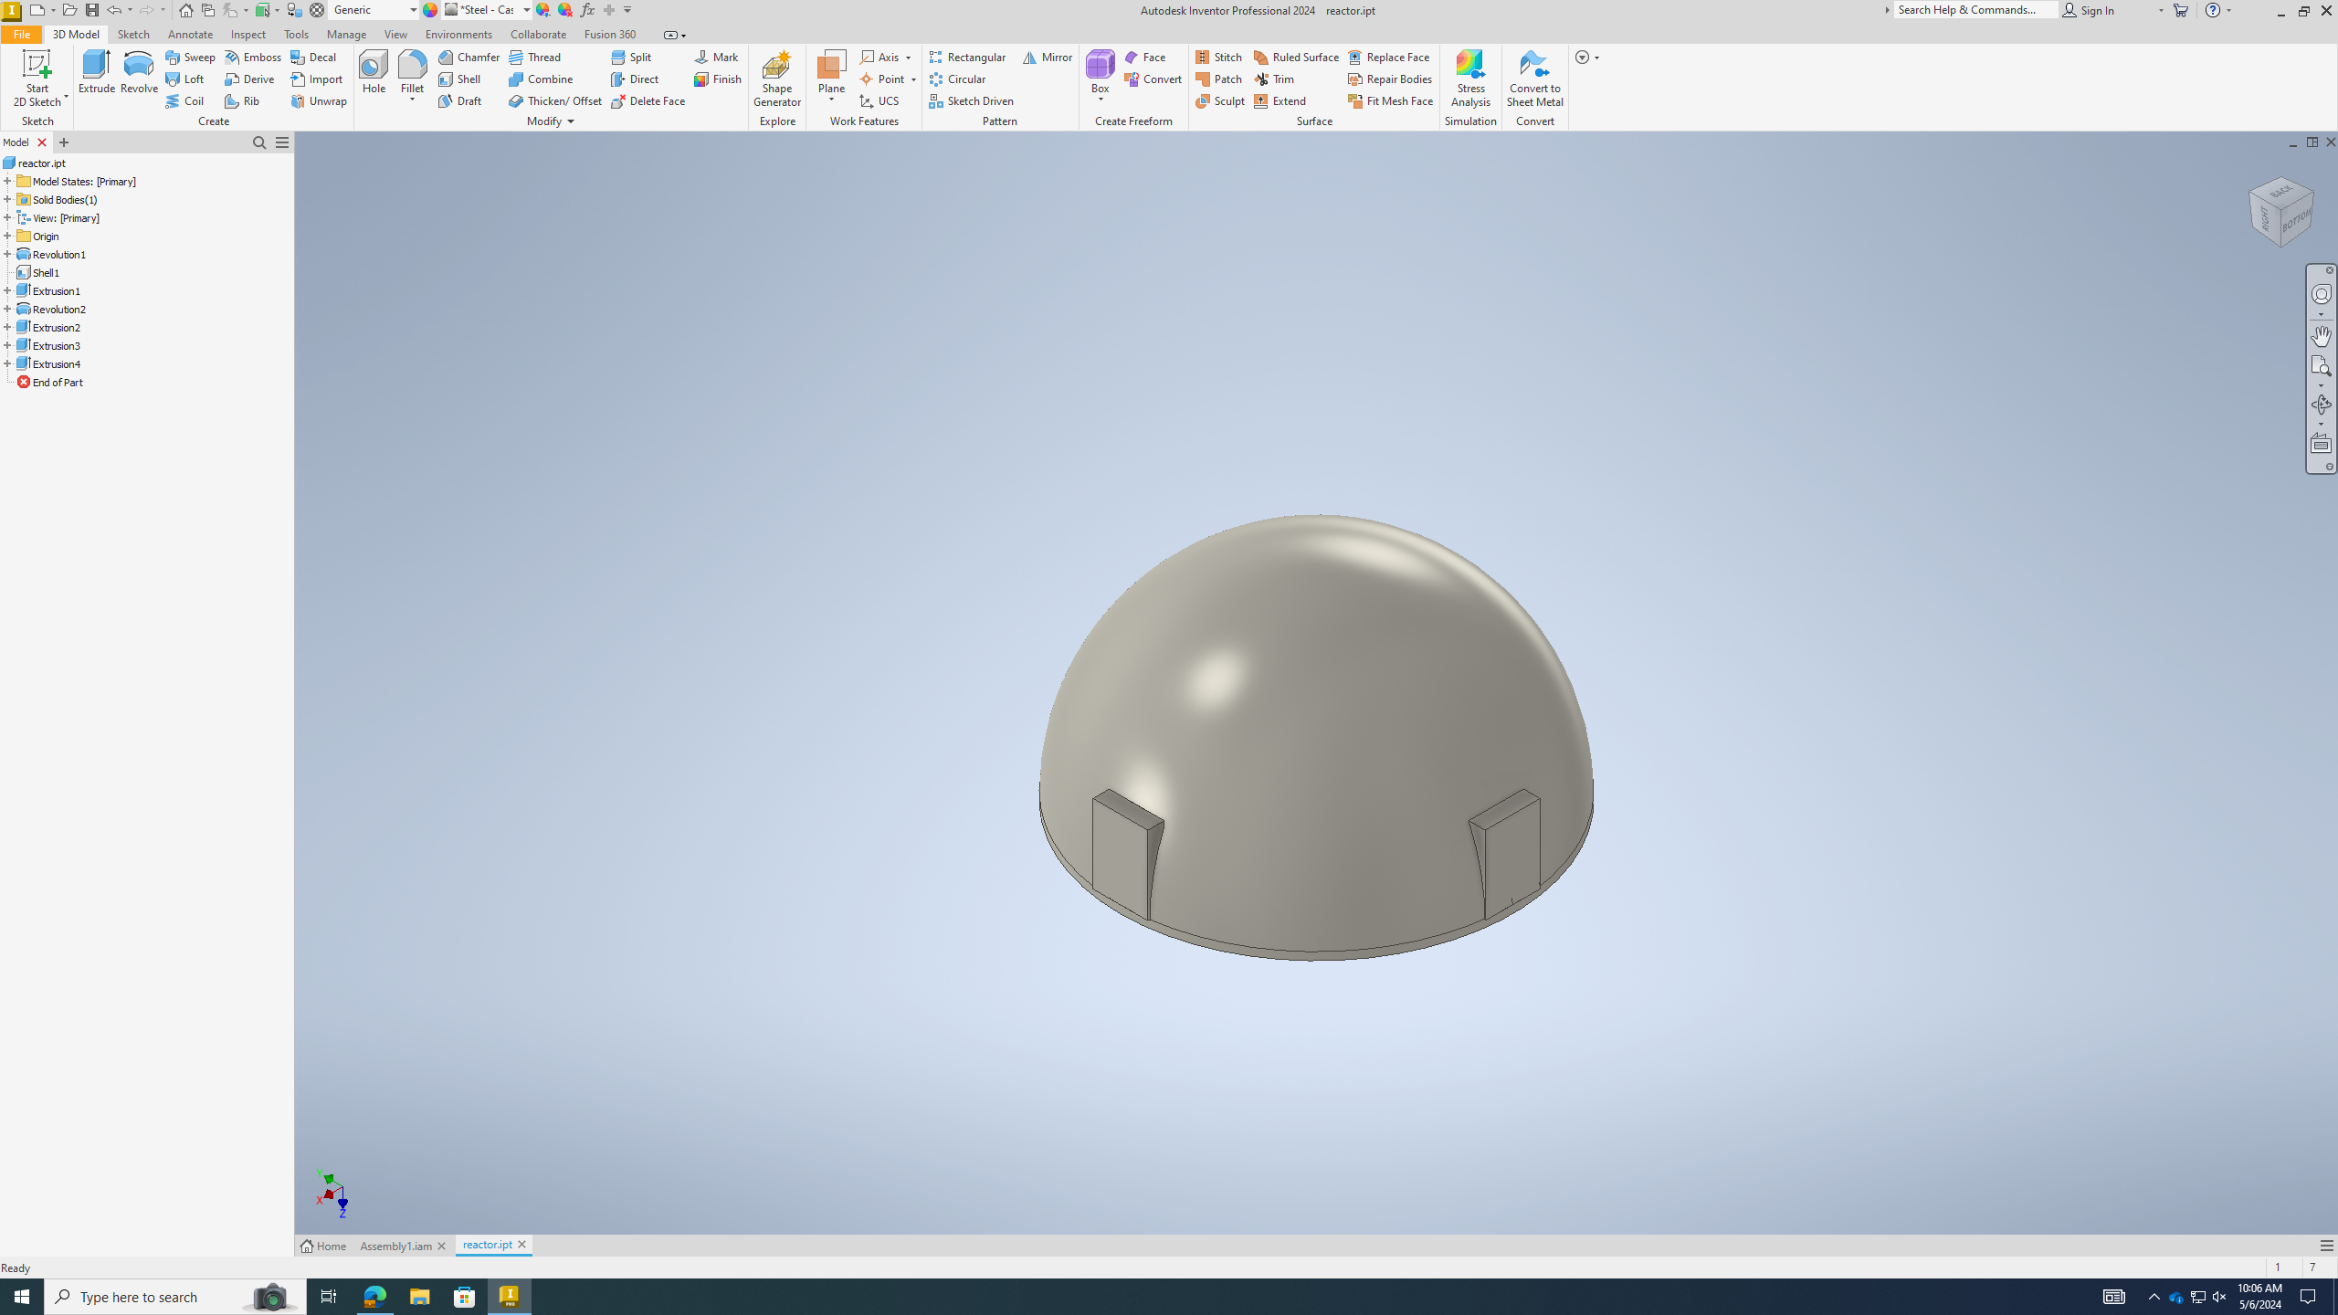
Task: Select the Emboss tool
Action: click(x=253, y=57)
